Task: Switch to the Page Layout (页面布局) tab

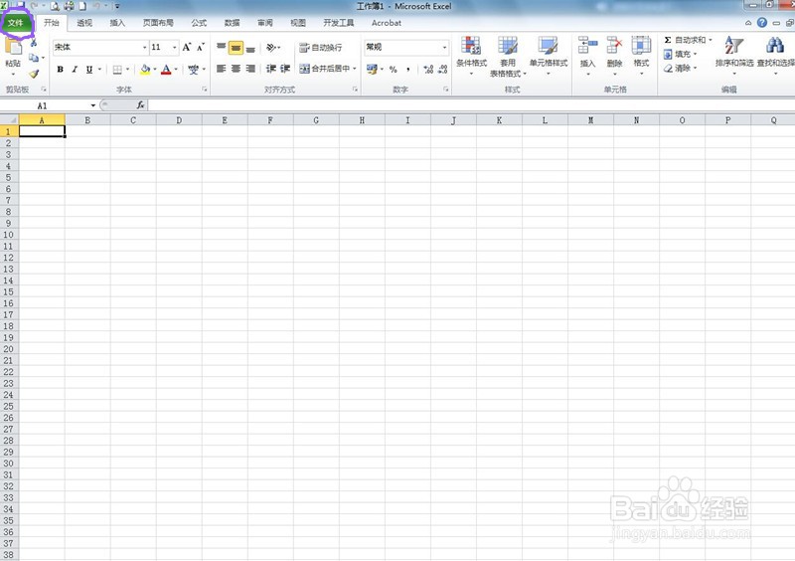Action: [x=158, y=23]
